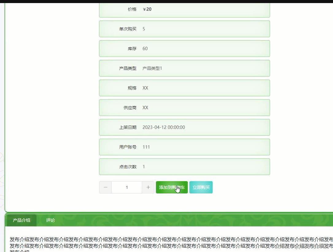Click the 规格 XX field
This screenshot has height=252, width=333.
(184, 88)
